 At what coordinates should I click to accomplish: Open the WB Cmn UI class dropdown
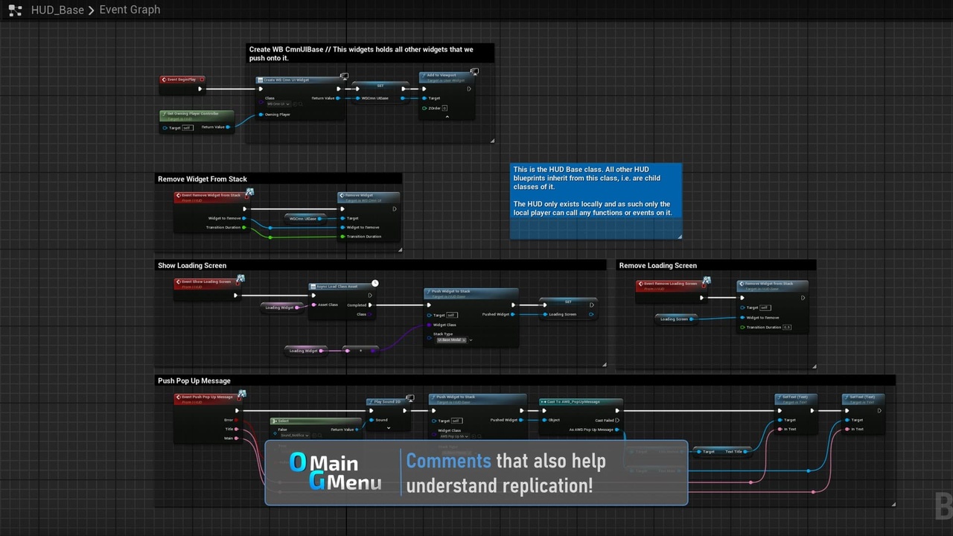coord(278,104)
